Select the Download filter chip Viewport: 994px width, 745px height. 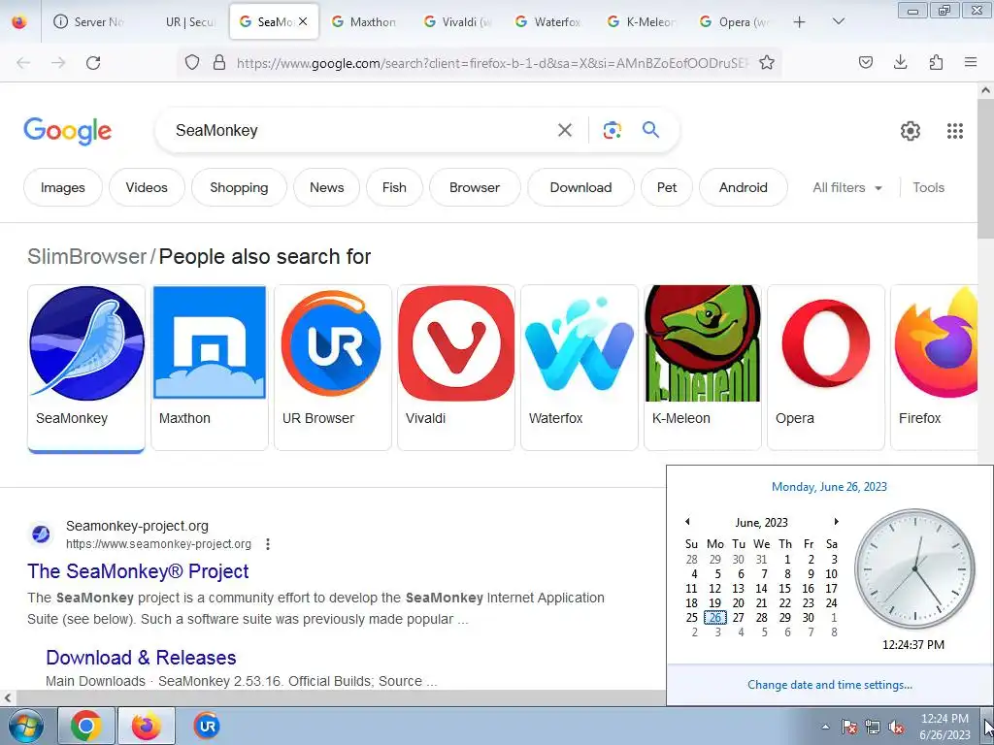coord(580,187)
